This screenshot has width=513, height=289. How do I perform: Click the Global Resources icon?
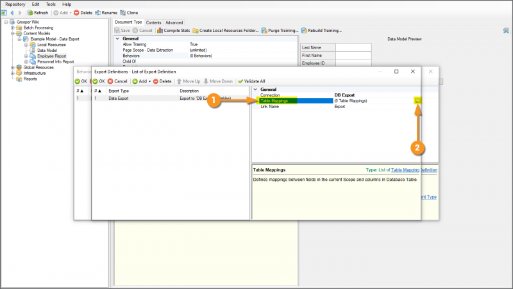click(x=19, y=68)
